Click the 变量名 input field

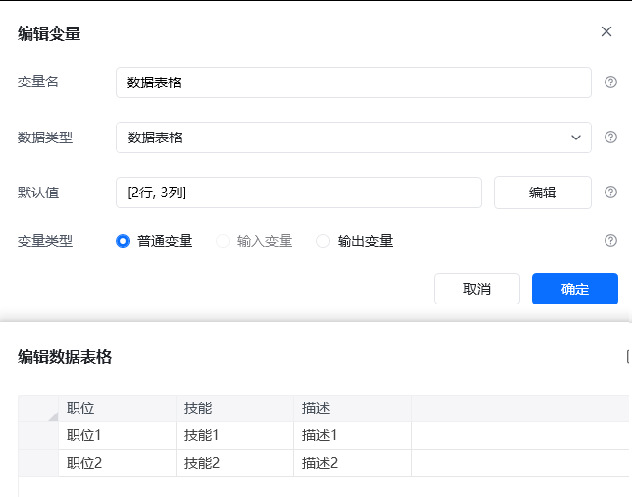(353, 83)
